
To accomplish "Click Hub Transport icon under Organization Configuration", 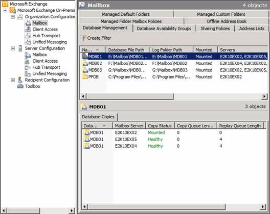I will click(x=28, y=36).
